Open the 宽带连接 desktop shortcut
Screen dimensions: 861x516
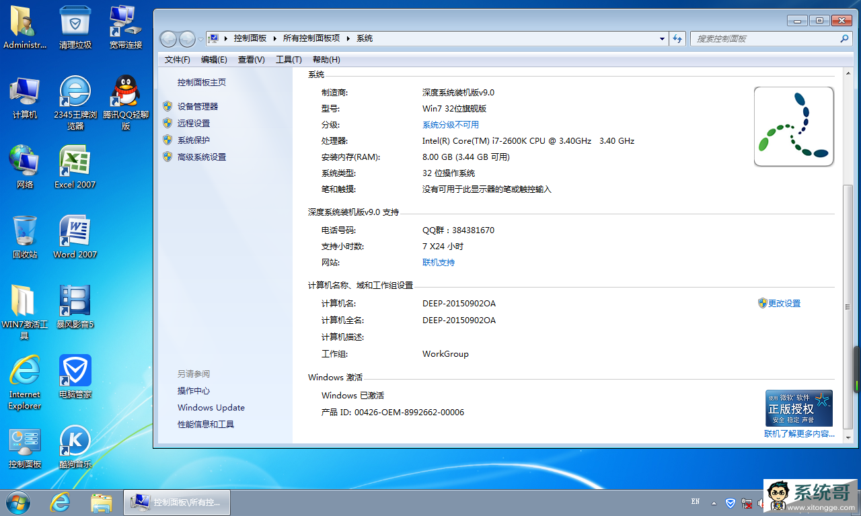point(126,28)
